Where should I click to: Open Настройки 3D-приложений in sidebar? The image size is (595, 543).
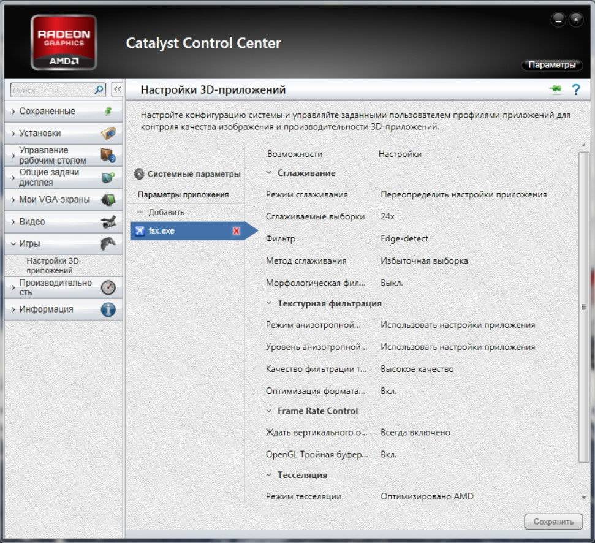click(x=54, y=265)
